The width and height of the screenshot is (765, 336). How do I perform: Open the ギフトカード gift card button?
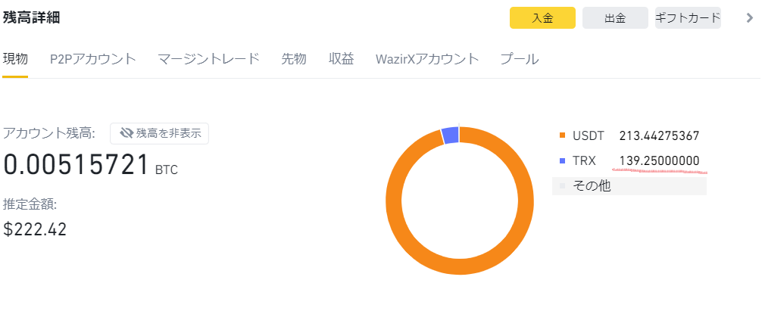(x=688, y=18)
